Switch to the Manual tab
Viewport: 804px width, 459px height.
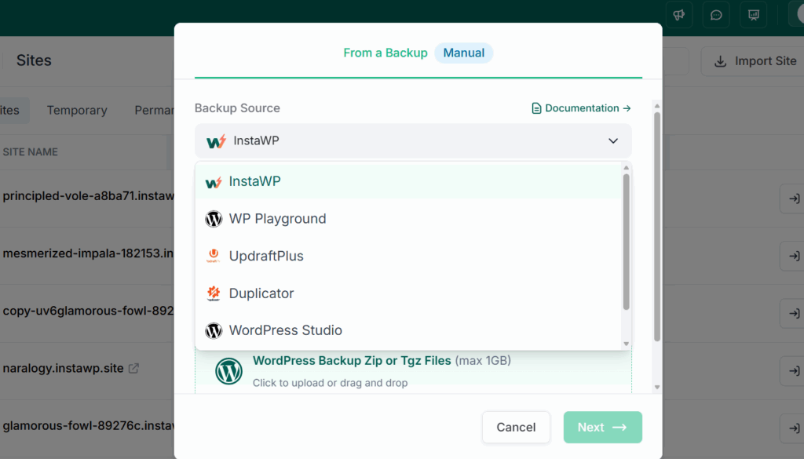(463, 53)
